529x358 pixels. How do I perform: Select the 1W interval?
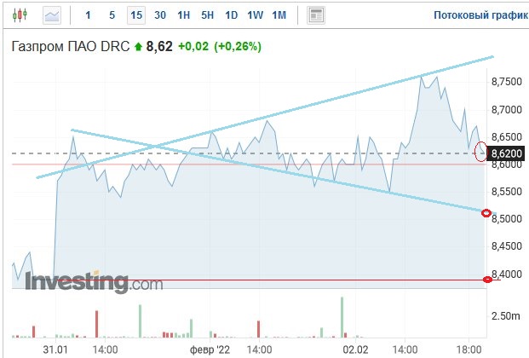[x=255, y=15]
